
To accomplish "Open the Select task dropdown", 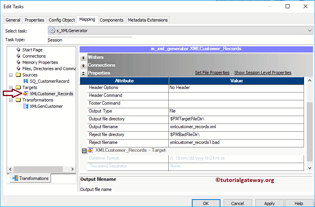I will point(310,31).
